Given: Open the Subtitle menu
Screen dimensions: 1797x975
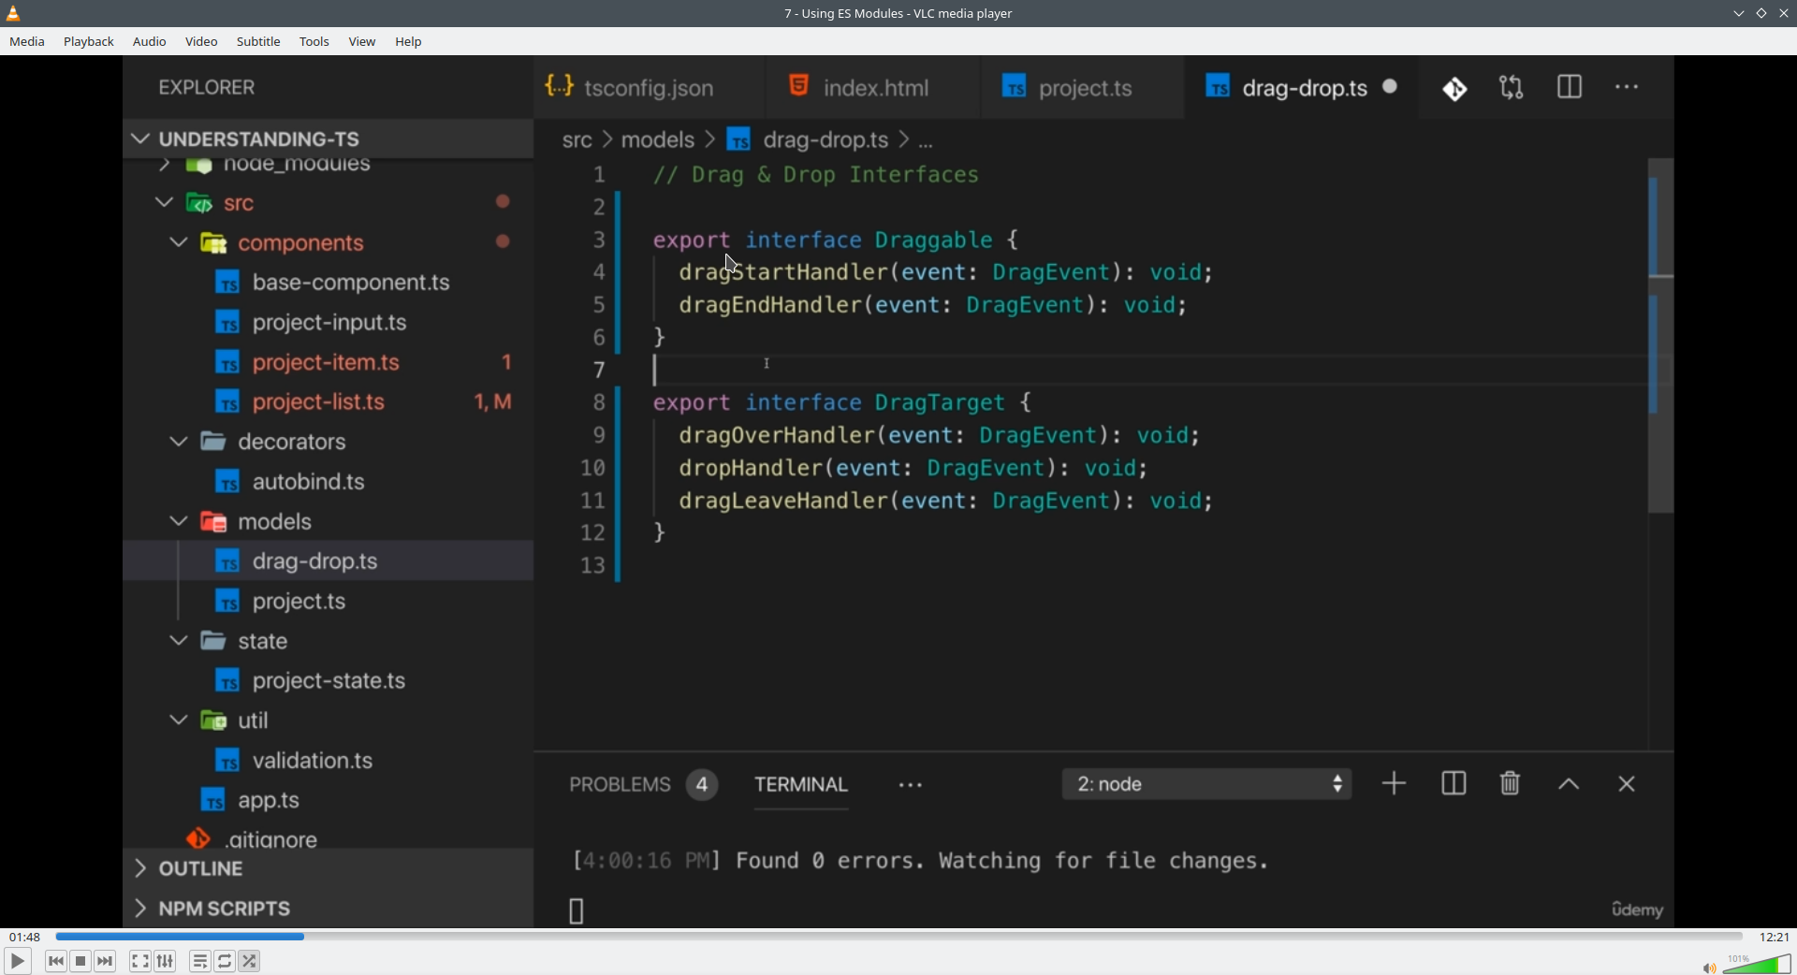Looking at the screenshot, I should (x=258, y=42).
